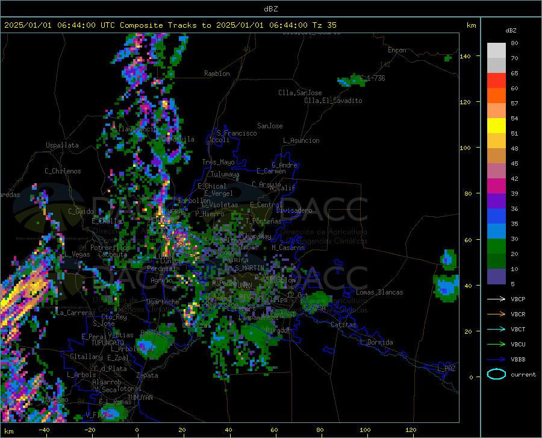The height and width of the screenshot is (438, 542).
Task: Click the S_MARTIN map label
Action: (249, 268)
